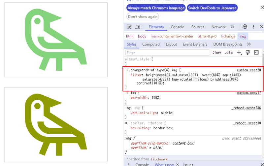Select html in the breadcrumb trail

(x=130, y=36)
